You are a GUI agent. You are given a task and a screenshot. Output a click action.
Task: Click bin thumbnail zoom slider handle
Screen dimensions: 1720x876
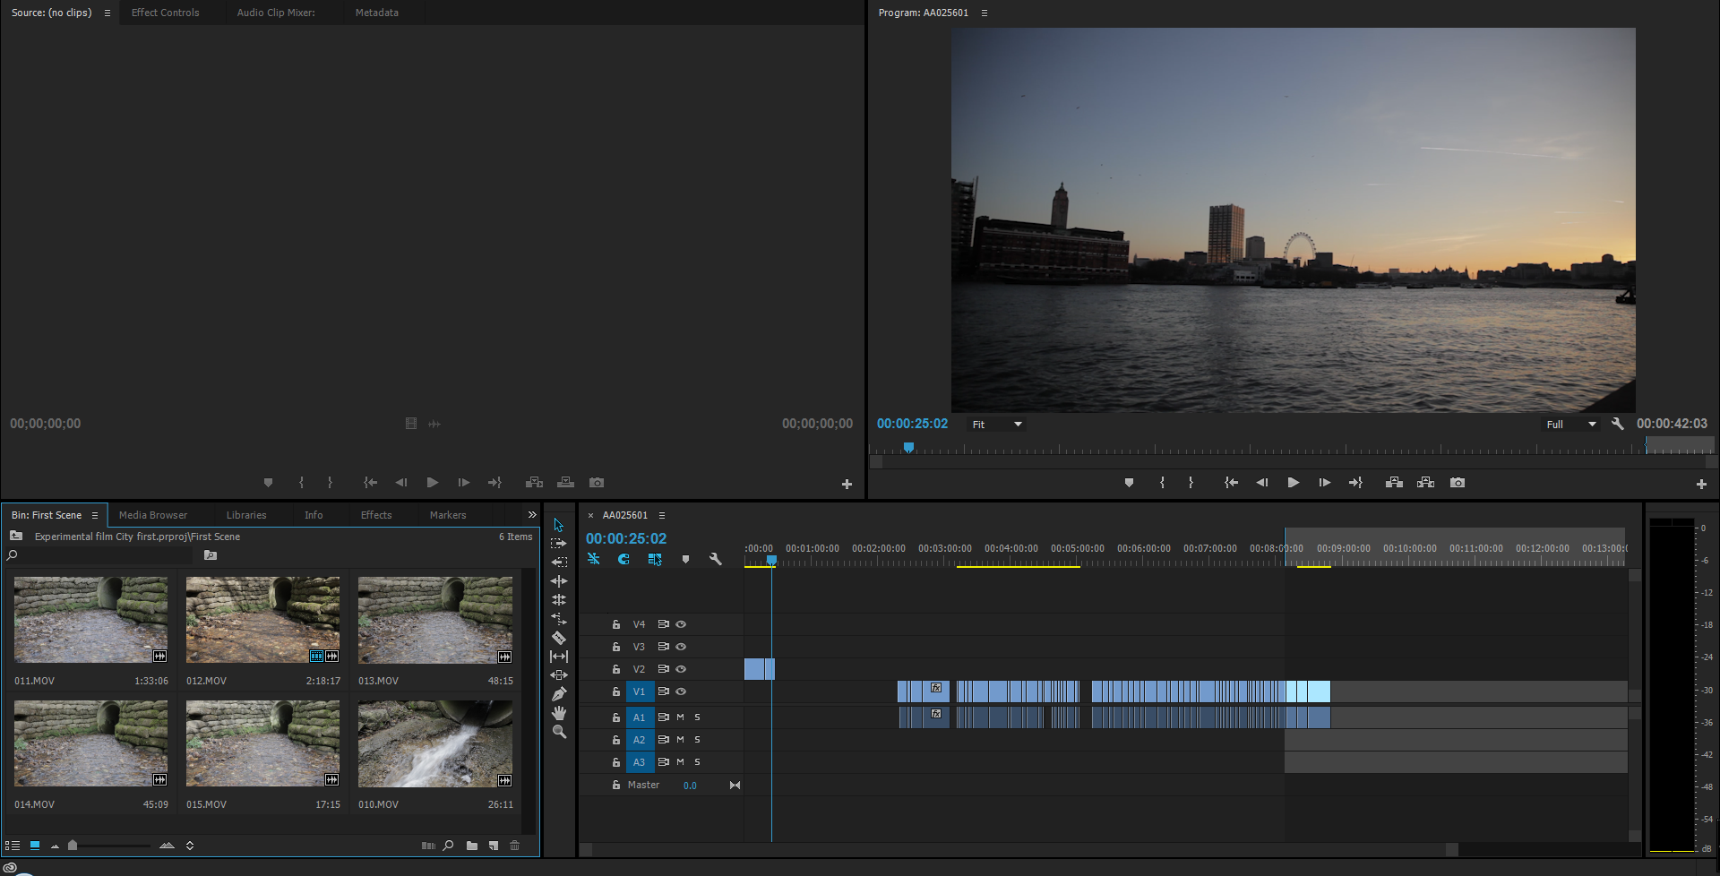pos(73,846)
